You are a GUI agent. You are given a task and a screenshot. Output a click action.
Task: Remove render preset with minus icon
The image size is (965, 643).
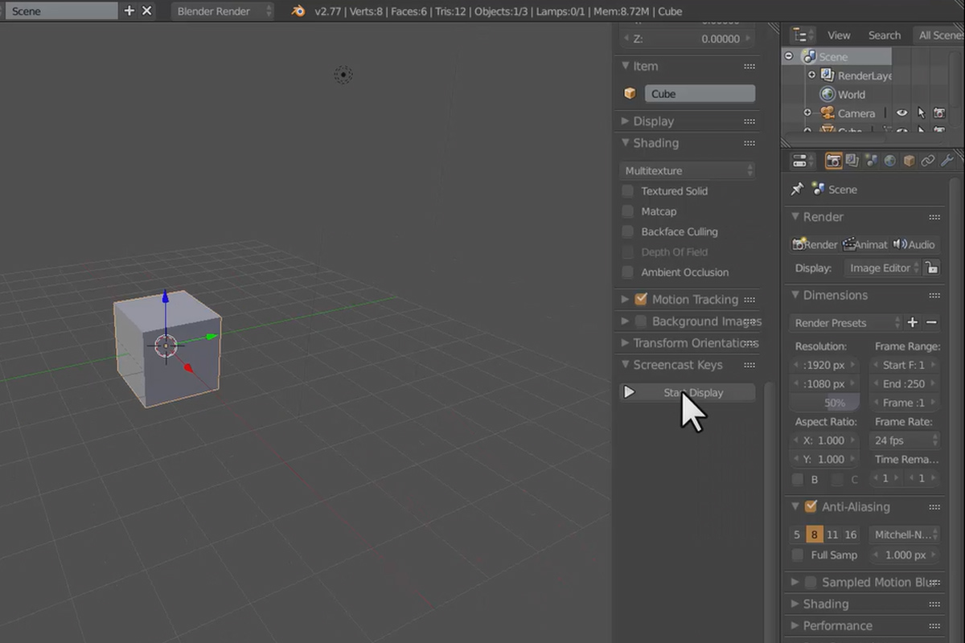[x=931, y=322]
